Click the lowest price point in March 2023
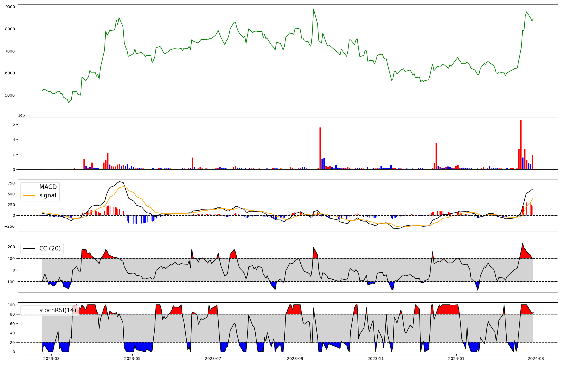 pyautogui.click(x=69, y=103)
